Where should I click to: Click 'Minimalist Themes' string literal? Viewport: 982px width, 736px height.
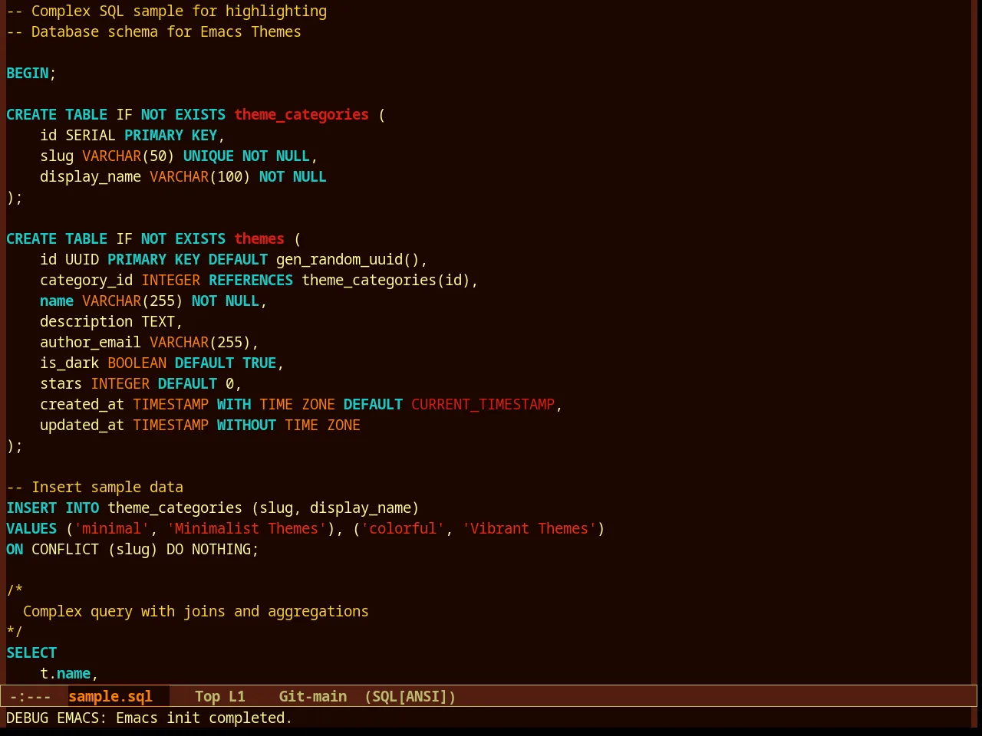pyautogui.click(x=247, y=528)
